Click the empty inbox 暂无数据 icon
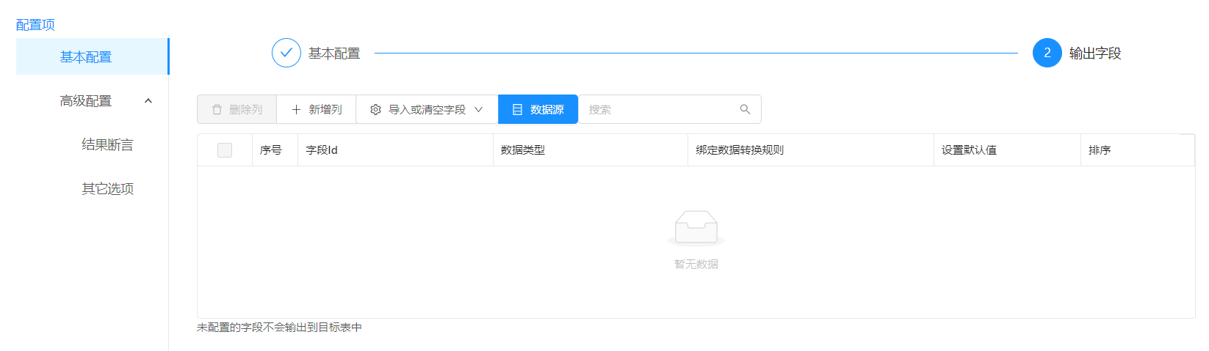The width and height of the screenshot is (1209, 351). (696, 228)
